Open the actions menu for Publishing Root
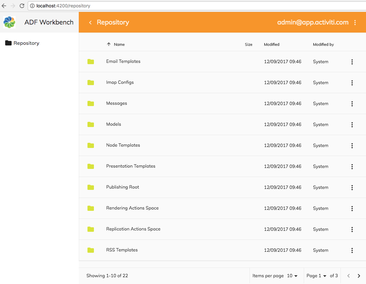366x284 pixels. (x=352, y=188)
